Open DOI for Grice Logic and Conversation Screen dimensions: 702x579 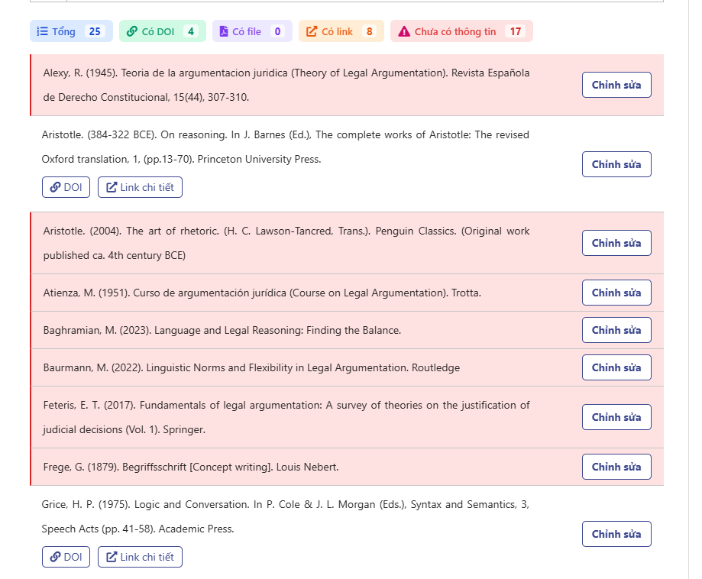[66, 557]
